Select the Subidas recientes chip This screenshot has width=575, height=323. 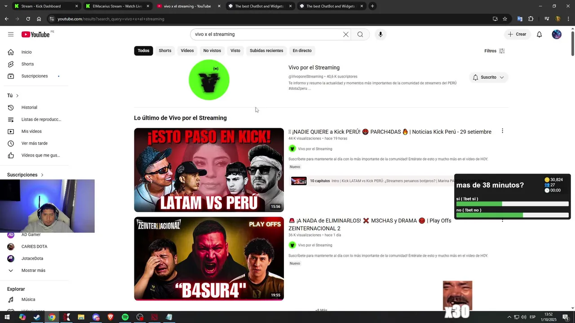(266, 51)
